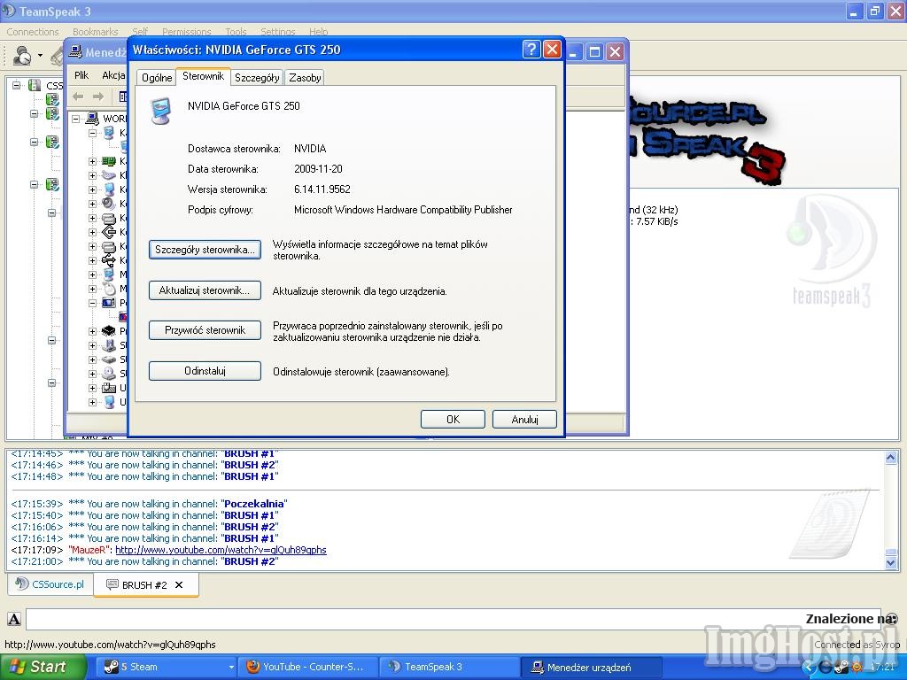Select the Sterownik tab
Image resolution: width=907 pixels, height=680 pixels.
203,76
